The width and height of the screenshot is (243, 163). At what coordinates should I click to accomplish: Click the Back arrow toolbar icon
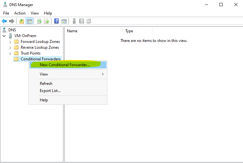click(4, 21)
